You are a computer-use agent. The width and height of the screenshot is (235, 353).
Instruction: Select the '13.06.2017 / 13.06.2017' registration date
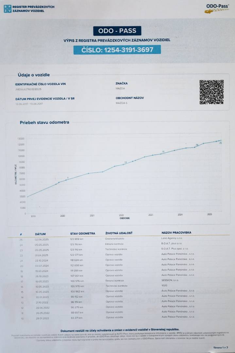click(29, 104)
